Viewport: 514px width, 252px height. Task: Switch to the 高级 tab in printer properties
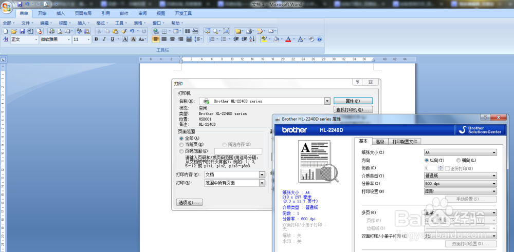[380, 141]
